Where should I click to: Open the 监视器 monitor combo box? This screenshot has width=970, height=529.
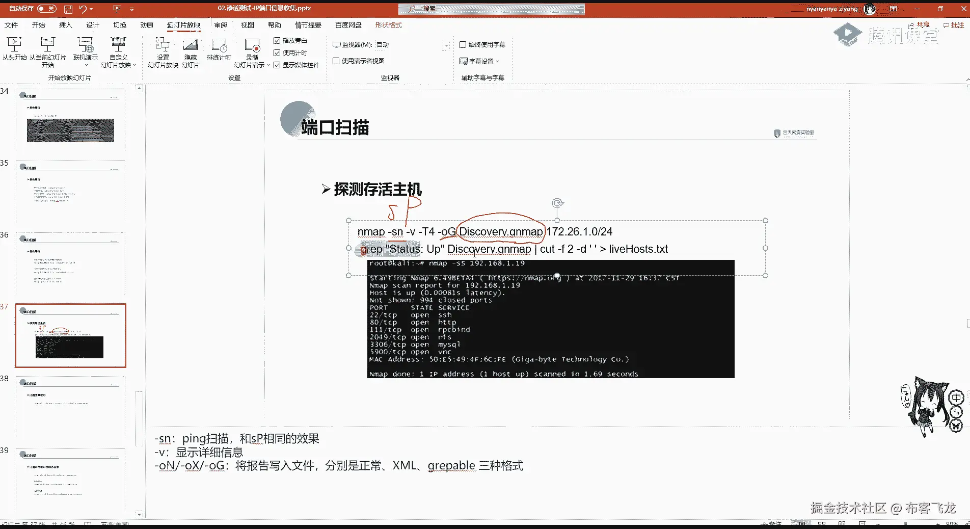pos(412,45)
